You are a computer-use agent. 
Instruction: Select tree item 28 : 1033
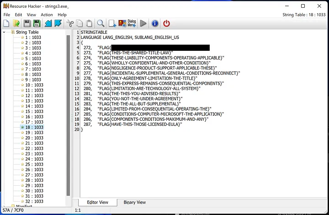pos(34,180)
